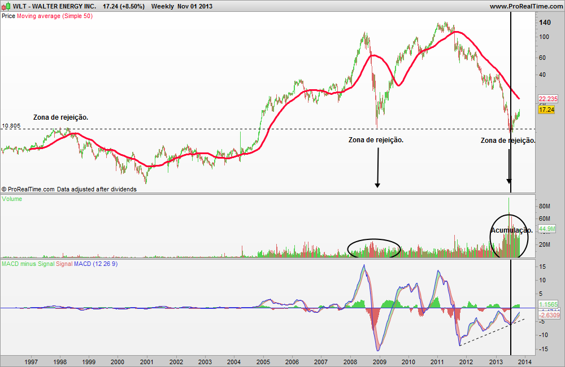Click the 60M volume axis label

click(545, 219)
